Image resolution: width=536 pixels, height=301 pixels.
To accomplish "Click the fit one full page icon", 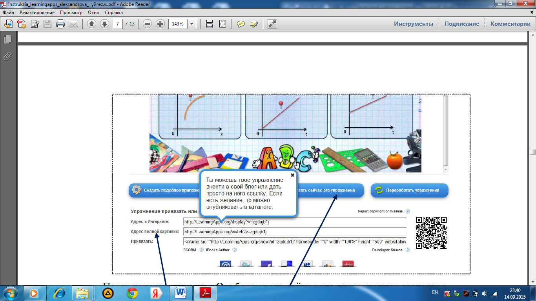I will pyautogui.click(x=222, y=24).
